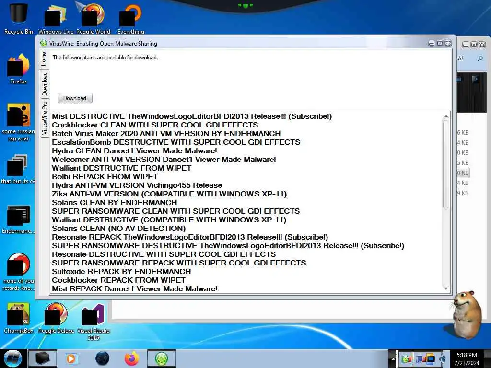Launch the Peggle World desktop shortcut
The height and width of the screenshot is (368, 491).
(93, 18)
